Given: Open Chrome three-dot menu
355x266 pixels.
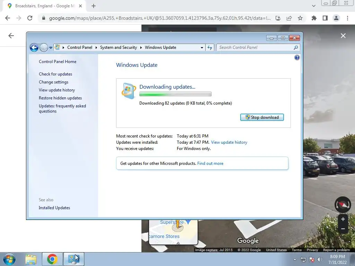Looking at the screenshot, I should pos(347,18).
